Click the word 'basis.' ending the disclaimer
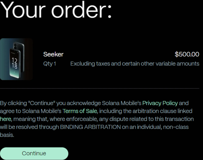This screenshot has width=203, height=160. (x=7, y=135)
